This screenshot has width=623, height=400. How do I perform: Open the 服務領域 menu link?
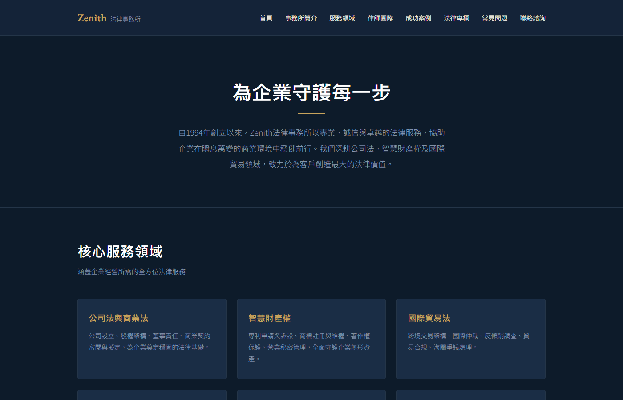click(342, 18)
